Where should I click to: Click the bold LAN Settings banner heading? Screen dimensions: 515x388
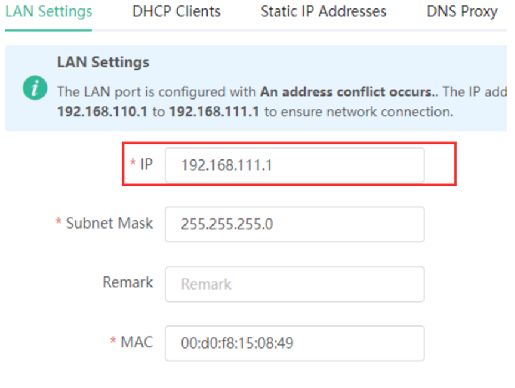point(103,62)
